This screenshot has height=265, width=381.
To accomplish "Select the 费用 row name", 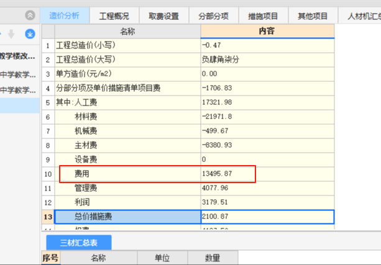I will 127,174.
